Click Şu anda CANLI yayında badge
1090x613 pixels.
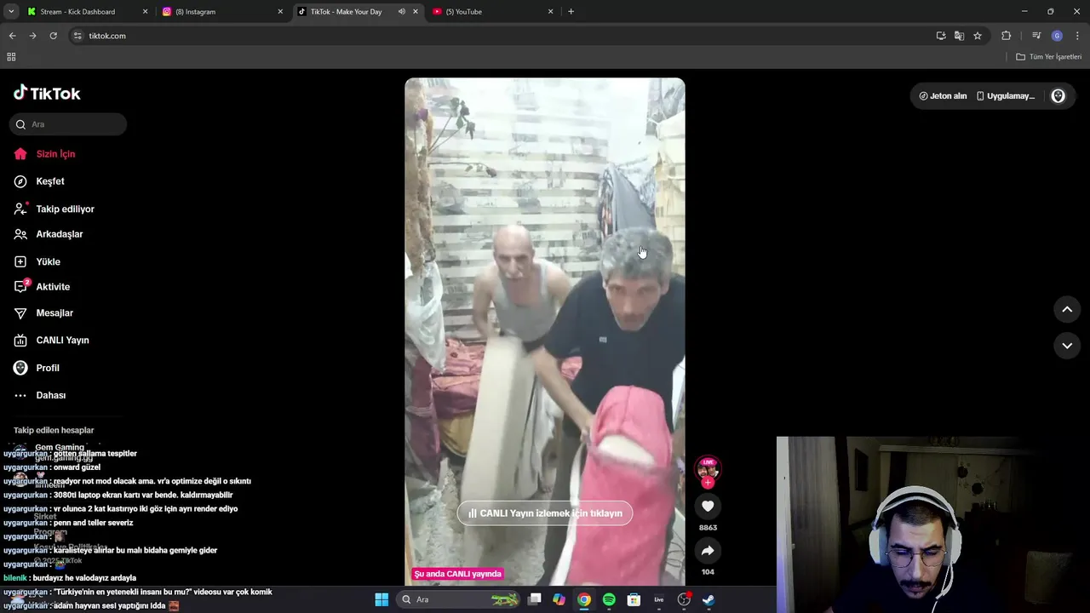click(x=458, y=574)
